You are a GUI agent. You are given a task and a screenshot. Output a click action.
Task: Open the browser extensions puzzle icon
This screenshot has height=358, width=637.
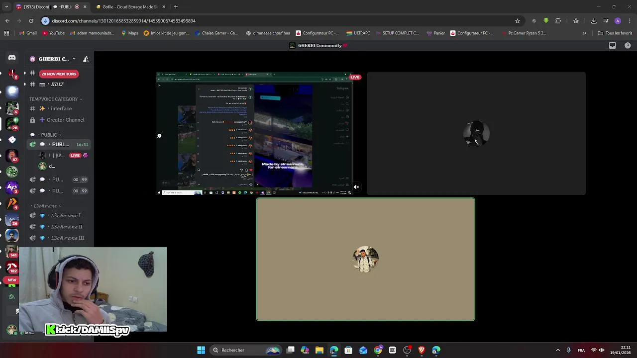tap(558, 21)
